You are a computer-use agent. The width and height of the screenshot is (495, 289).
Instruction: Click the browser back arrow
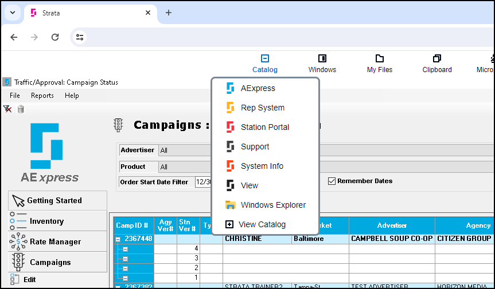click(x=14, y=37)
